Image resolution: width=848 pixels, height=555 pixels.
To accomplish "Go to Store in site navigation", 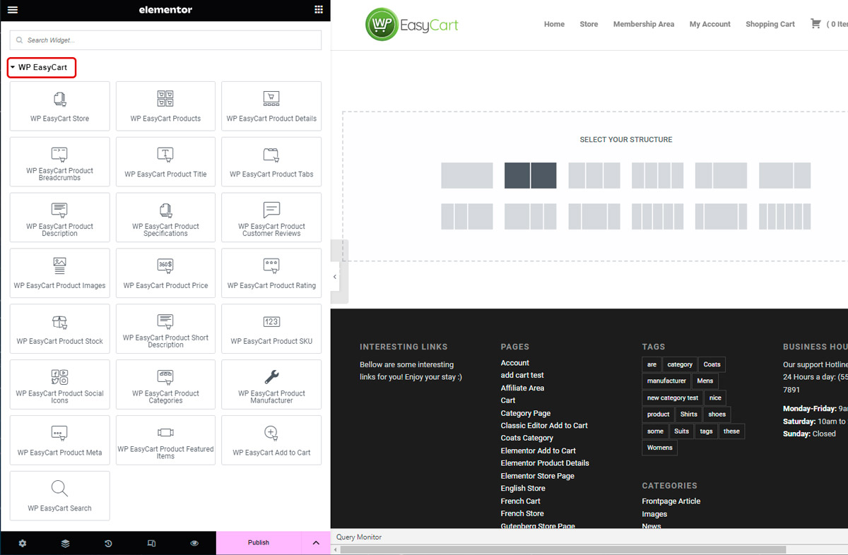I will [x=589, y=24].
